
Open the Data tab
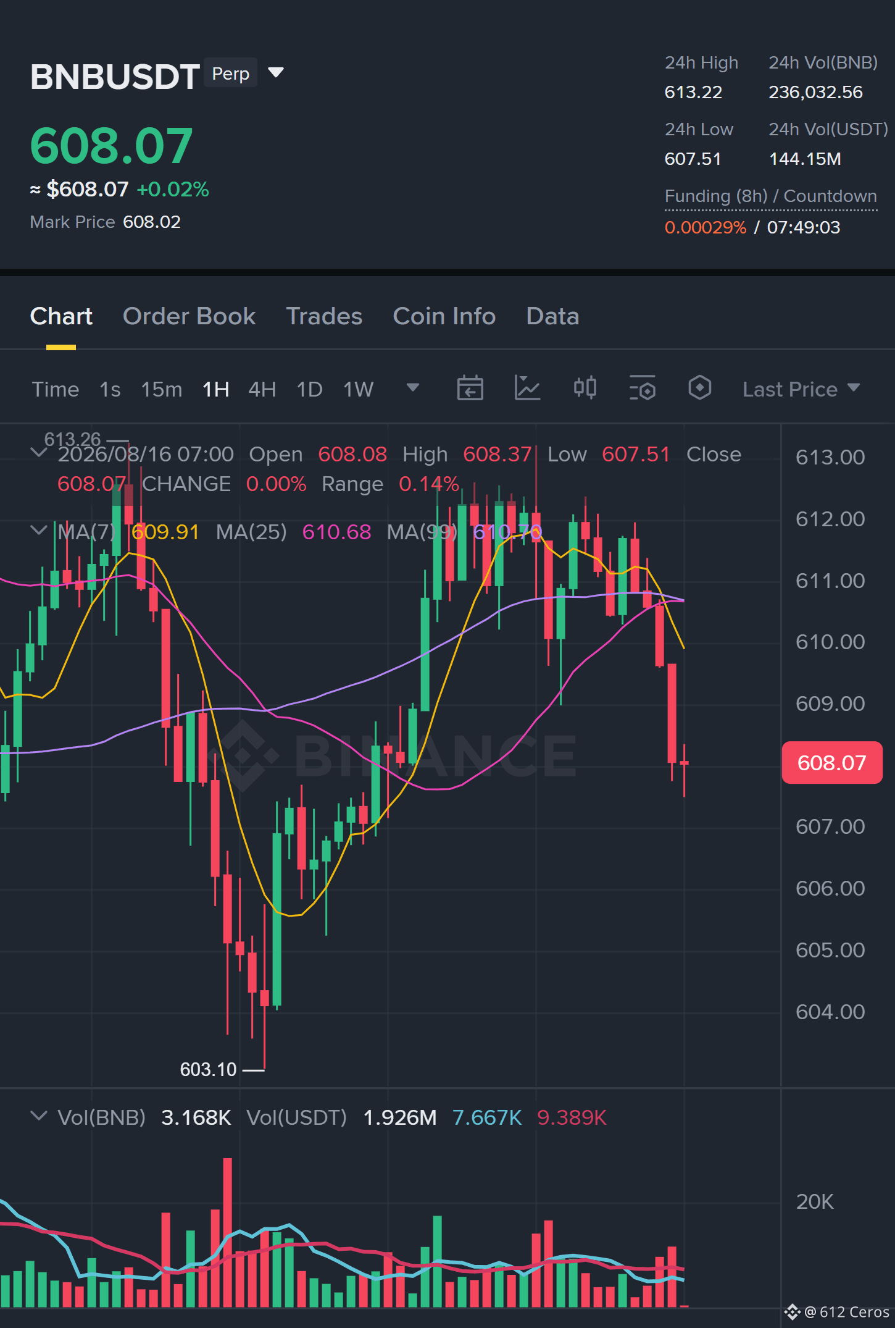point(552,316)
